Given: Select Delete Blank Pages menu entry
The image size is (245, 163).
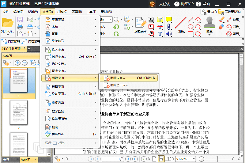Looking at the screenshot, I should (118, 85).
